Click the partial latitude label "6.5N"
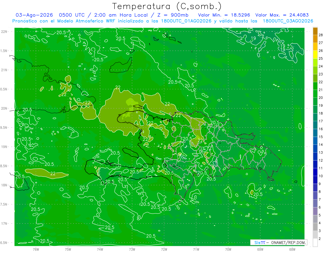 click(4, 243)
